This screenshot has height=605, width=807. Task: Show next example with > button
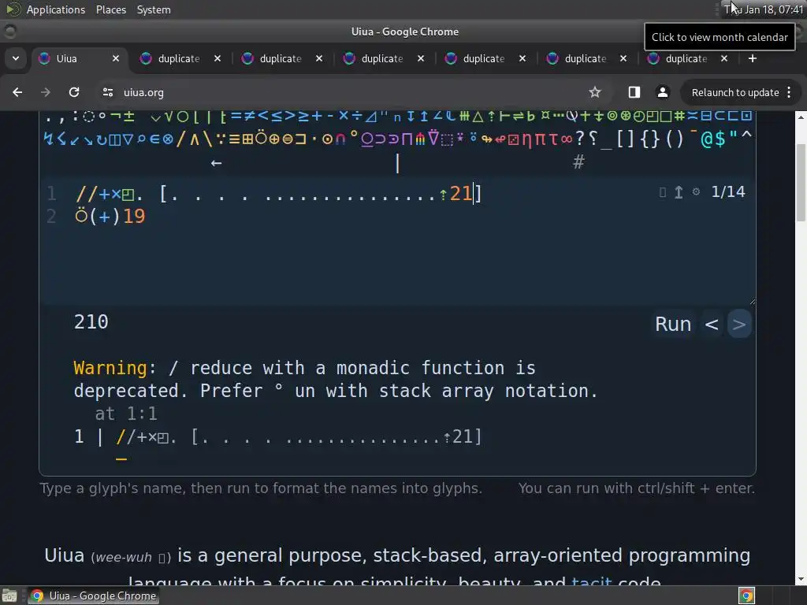[739, 324]
